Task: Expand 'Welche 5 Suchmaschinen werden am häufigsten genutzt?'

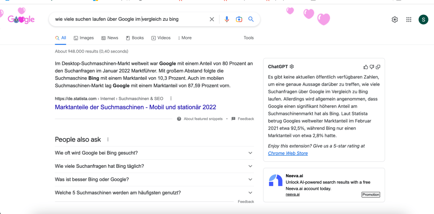Action: (154, 193)
